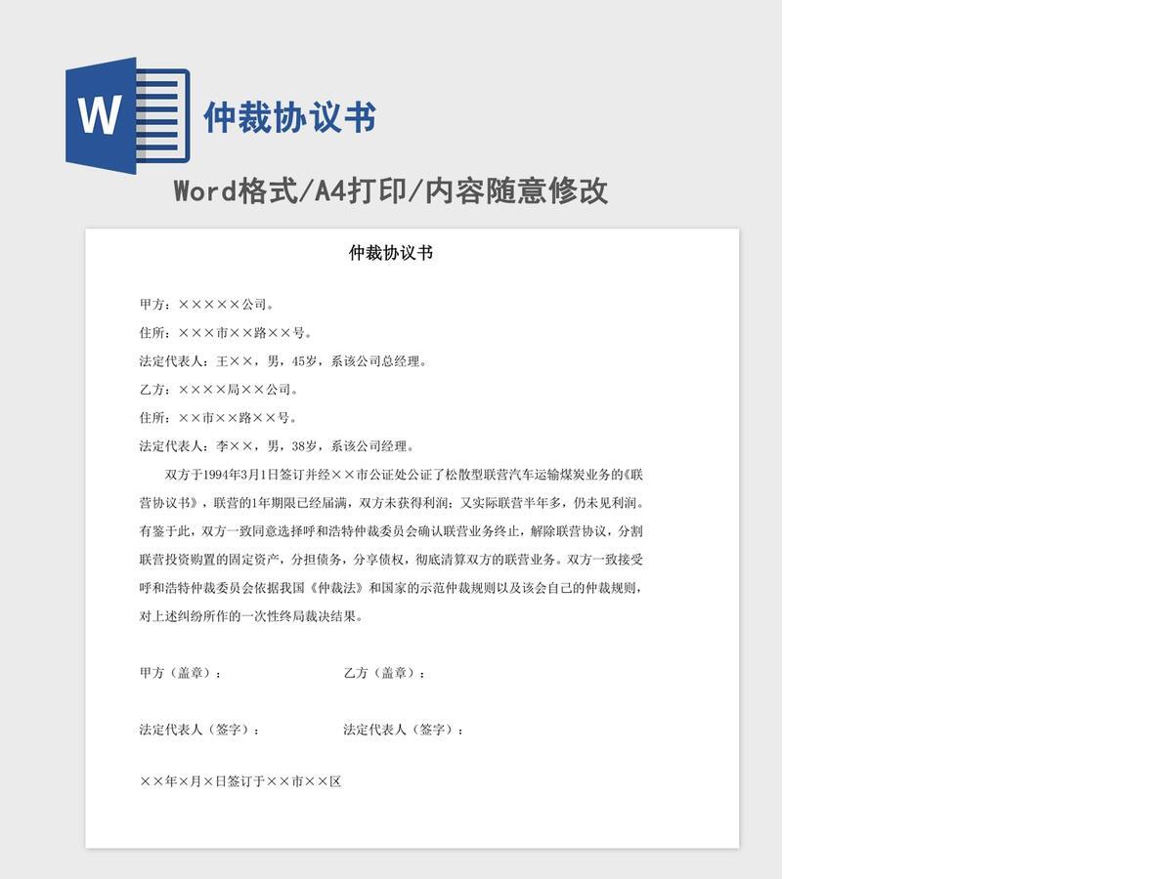Click the line starting 营协议书》，联营的1年期限

click(393, 503)
